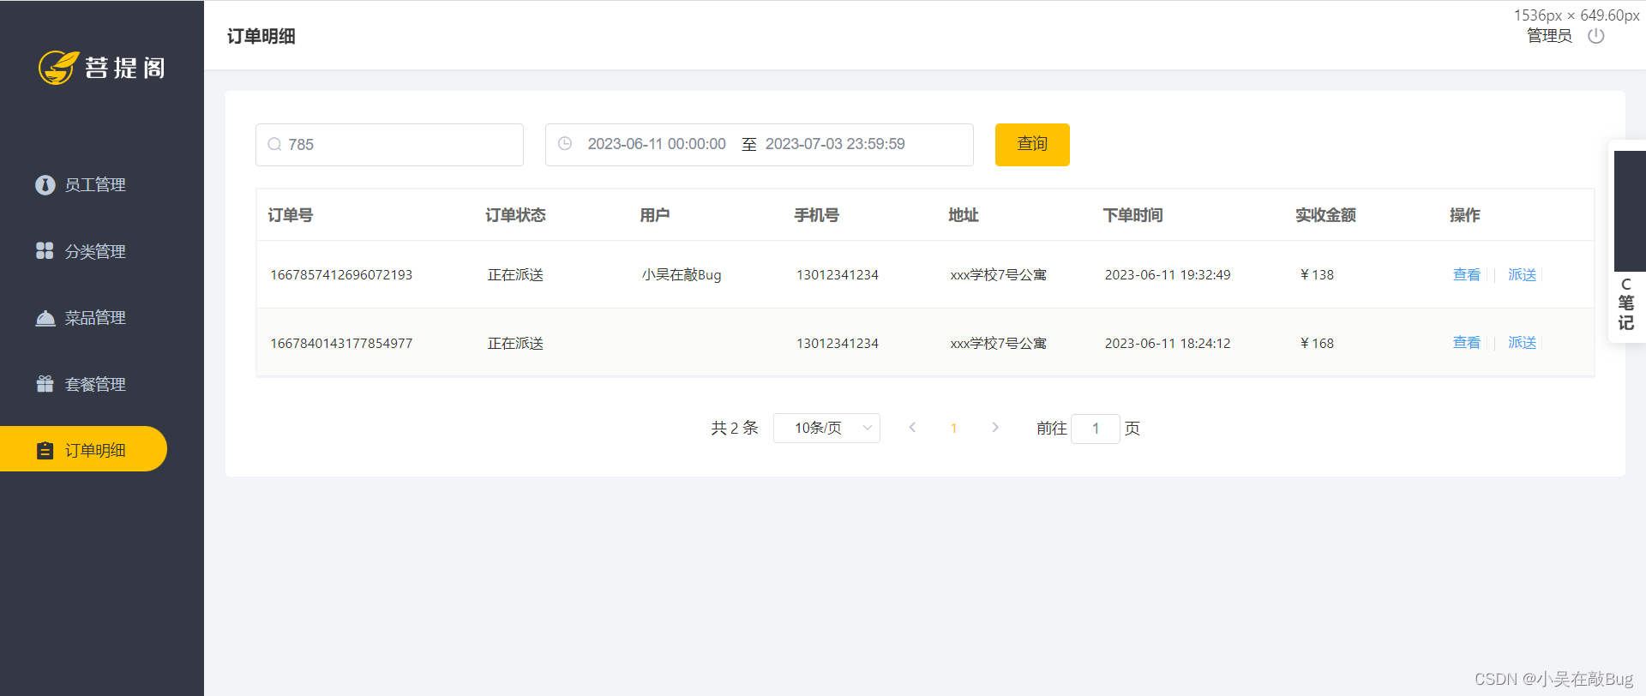Click the category management grid icon

pyautogui.click(x=45, y=250)
